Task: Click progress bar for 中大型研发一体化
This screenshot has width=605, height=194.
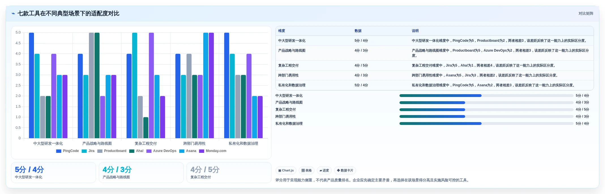Action: (486, 96)
